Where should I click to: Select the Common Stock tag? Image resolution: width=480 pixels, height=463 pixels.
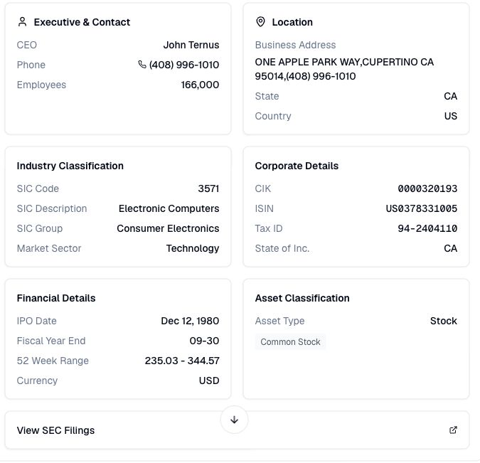coord(290,342)
